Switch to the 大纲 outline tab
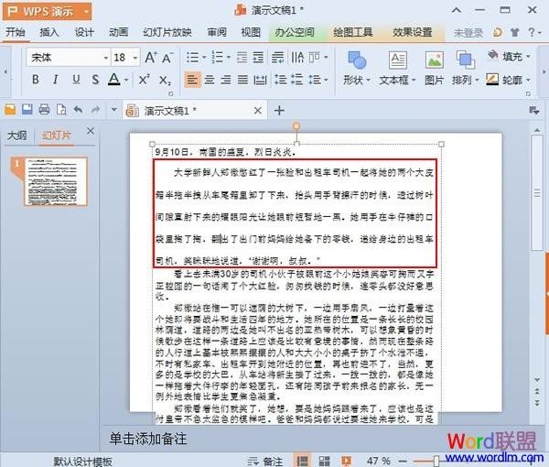The height and width of the screenshot is (467, 549). (x=16, y=136)
